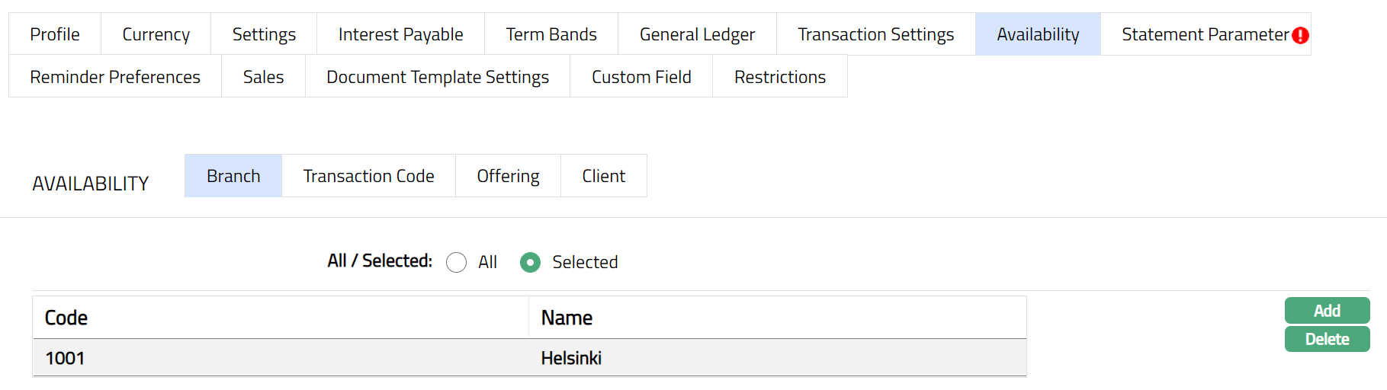Screen dimensions: 1387x390
Task: Open the Interest Payable tab
Action: pyautogui.click(x=400, y=34)
